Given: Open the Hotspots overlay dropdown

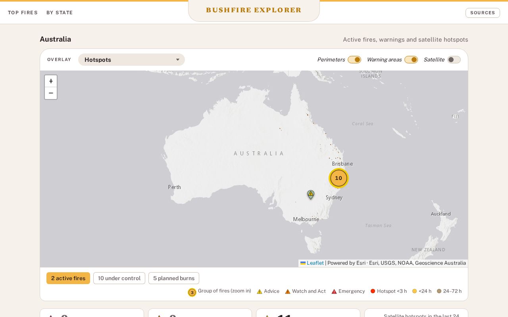Looking at the screenshot, I should click(131, 59).
